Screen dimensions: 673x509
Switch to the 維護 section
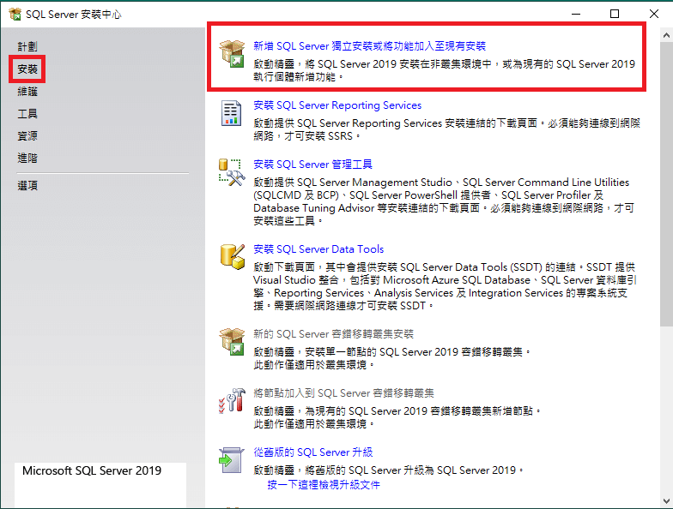tap(27, 91)
